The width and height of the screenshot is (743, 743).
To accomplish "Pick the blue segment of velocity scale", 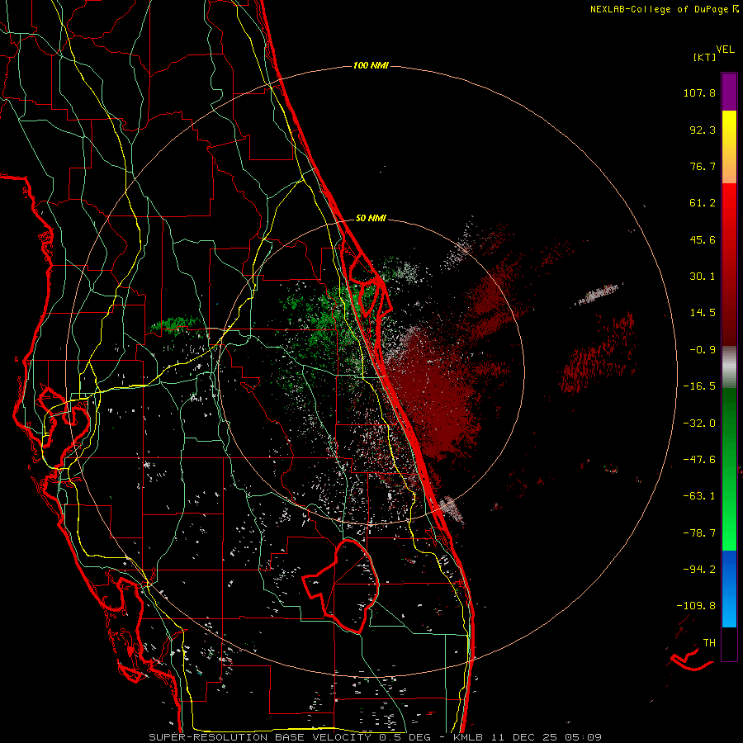I will [729, 589].
